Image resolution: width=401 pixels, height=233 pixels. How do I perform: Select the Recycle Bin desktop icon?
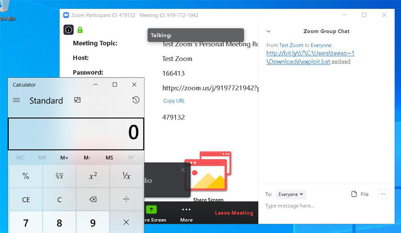7,12
